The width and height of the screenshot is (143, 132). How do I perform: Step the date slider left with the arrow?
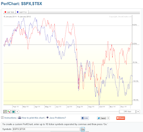pos(17,111)
